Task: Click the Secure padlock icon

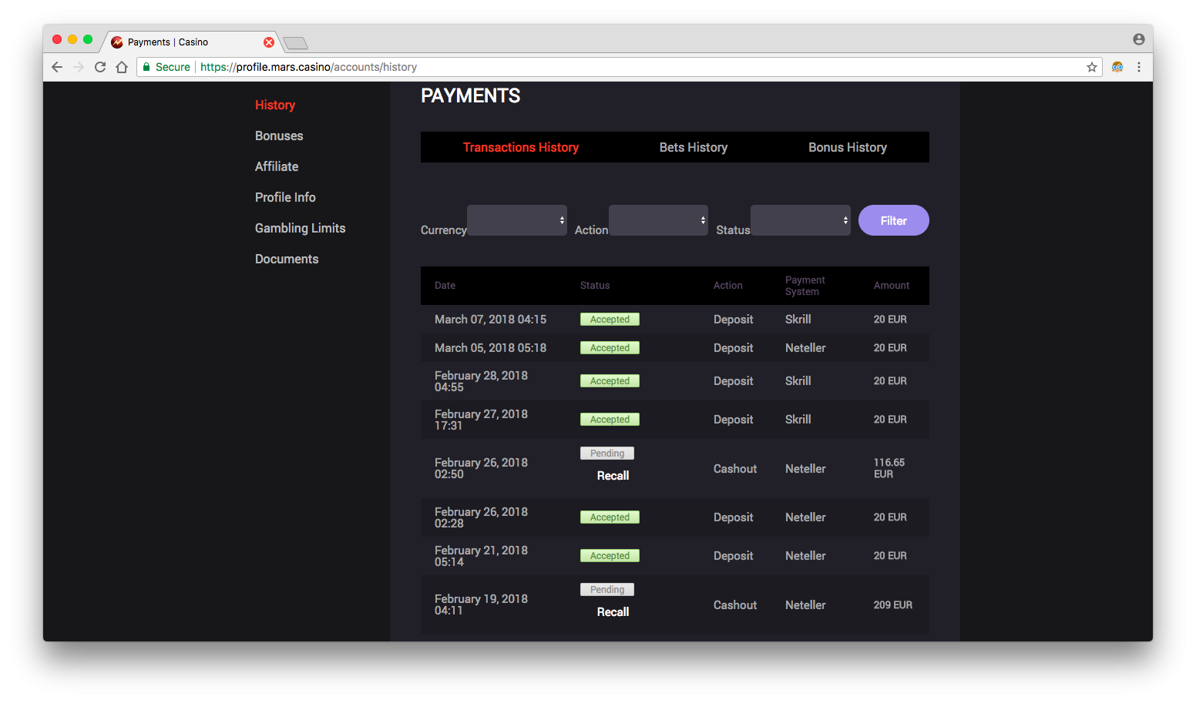Action: point(146,67)
